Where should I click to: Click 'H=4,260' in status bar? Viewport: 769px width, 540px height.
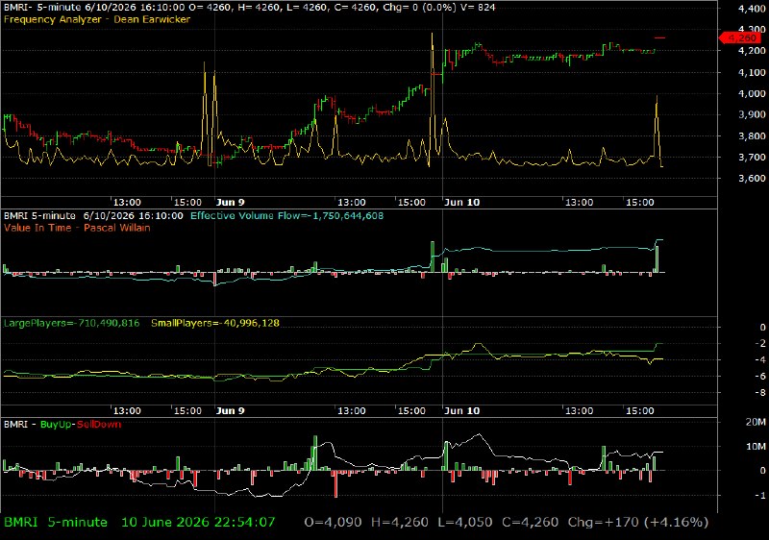click(399, 523)
